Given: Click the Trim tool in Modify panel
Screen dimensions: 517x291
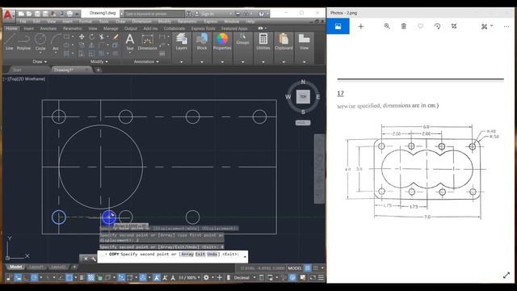Looking at the screenshot, I should 102,36.
